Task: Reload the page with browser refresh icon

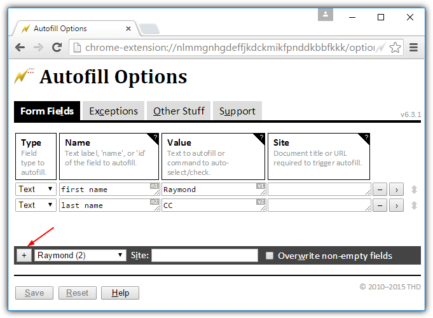Action: coord(57,48)
